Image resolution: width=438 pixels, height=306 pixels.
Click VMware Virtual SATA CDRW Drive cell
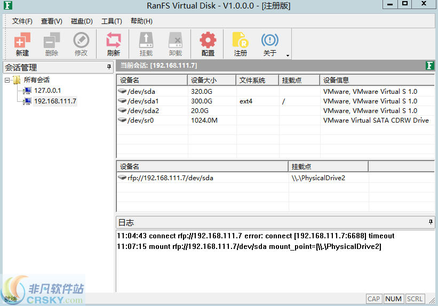[x=376, y=120]
